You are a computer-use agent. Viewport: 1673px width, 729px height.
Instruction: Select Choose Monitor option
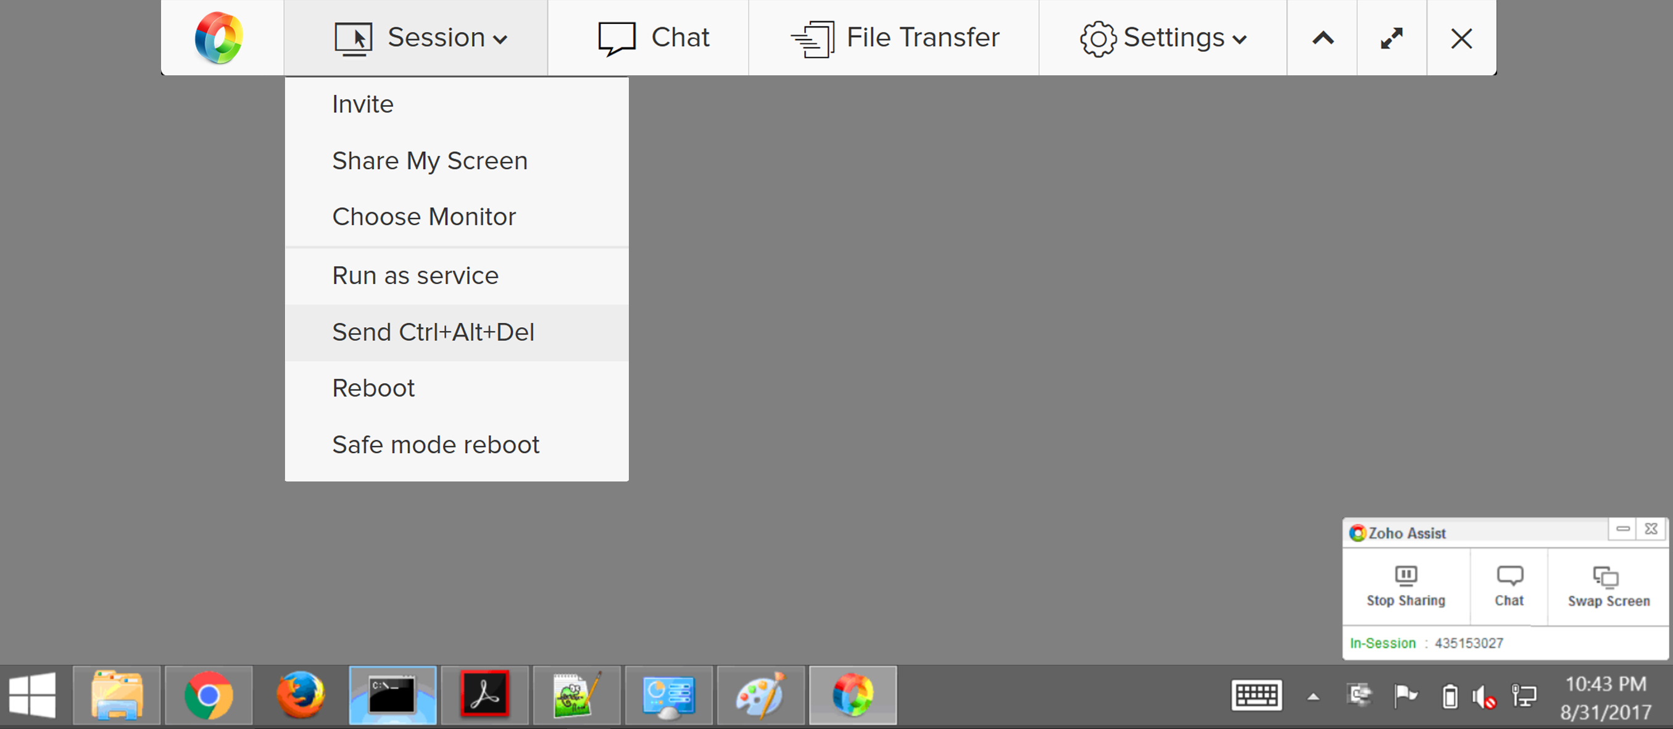click(x=457, y=217)
